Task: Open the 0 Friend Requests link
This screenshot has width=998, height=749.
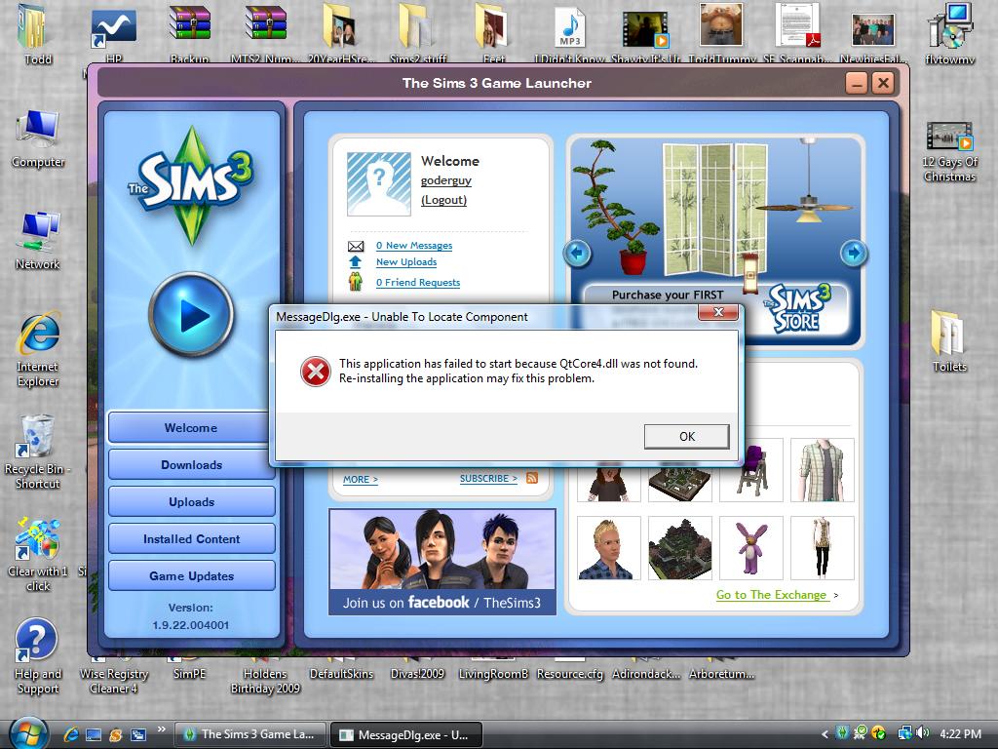Action: pos(417,282)
